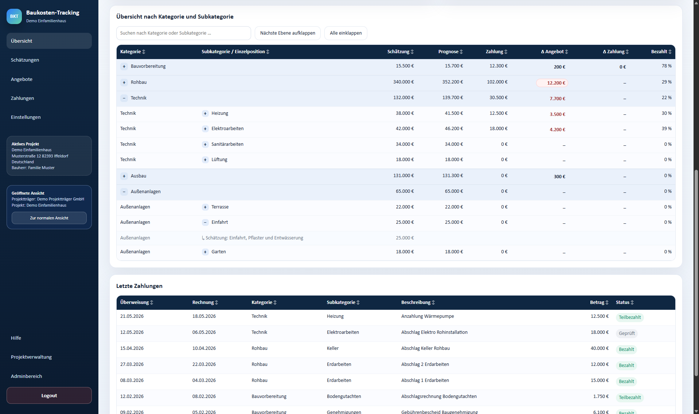
Task: Expand the Rohbau category row
Action: click(124, 82)
